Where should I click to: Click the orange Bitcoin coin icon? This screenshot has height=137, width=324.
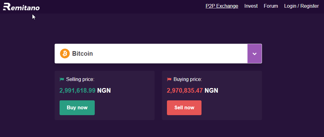[x=65, y=54]
